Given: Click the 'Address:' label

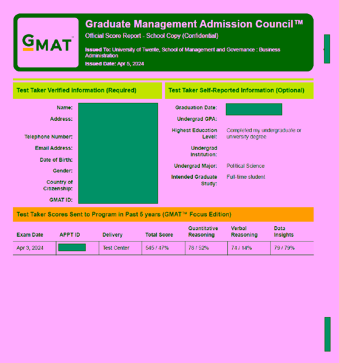Looking at the screenshot, I should pyautogui.click(x=61, y=119).
